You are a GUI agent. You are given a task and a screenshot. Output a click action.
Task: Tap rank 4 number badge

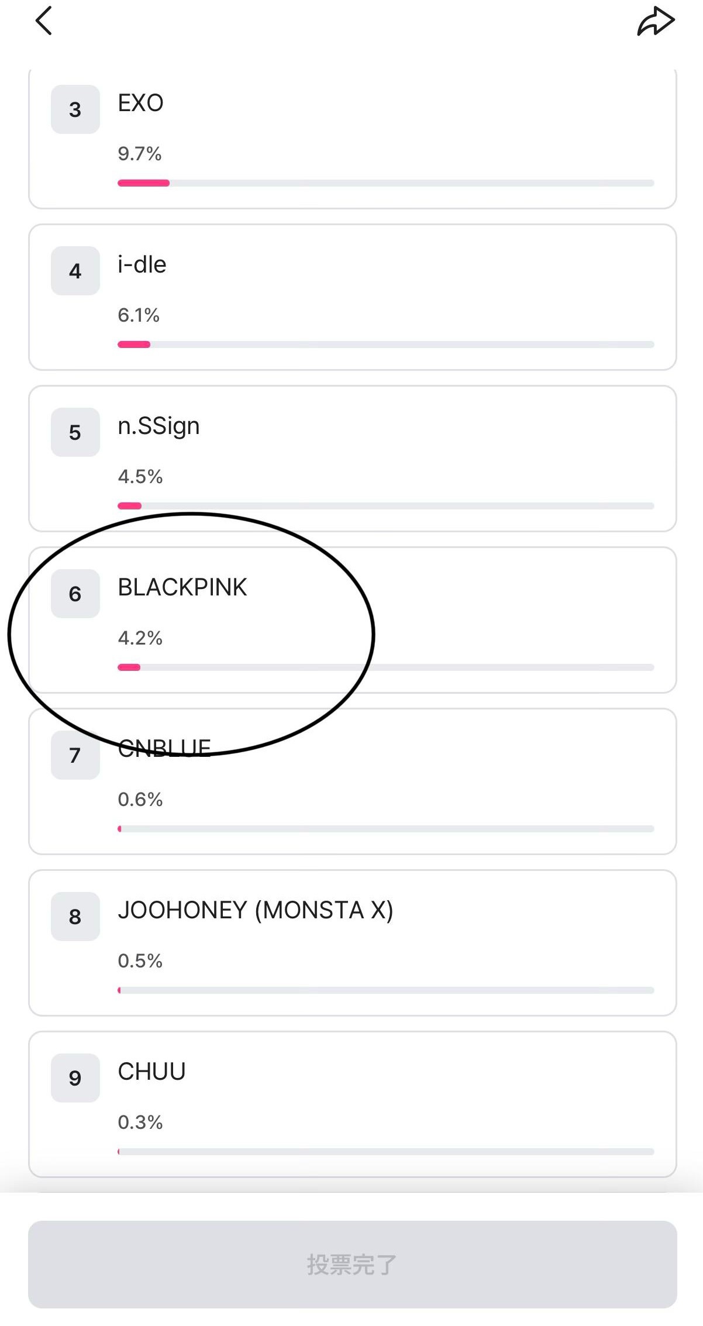75,271
